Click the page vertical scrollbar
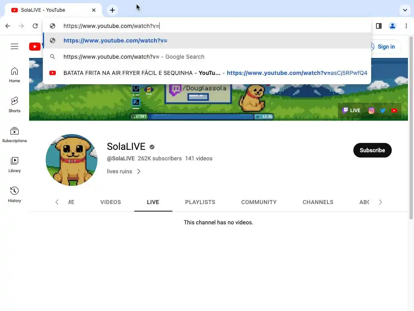Viewport: 414px width, 311px height. pyautogui.click(x=411, y=128)
